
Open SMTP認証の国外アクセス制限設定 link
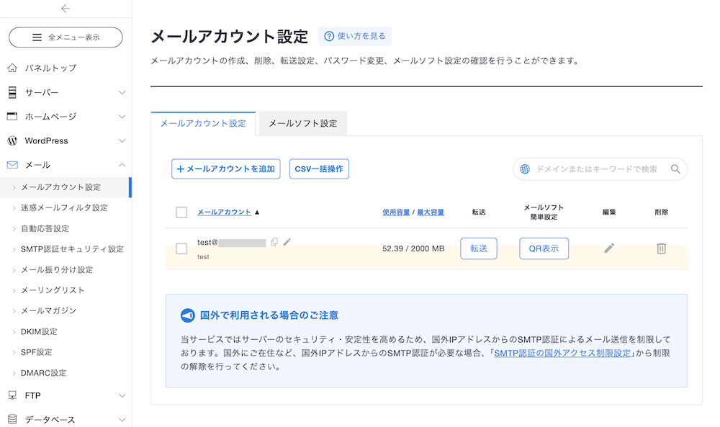click(563, 353)
